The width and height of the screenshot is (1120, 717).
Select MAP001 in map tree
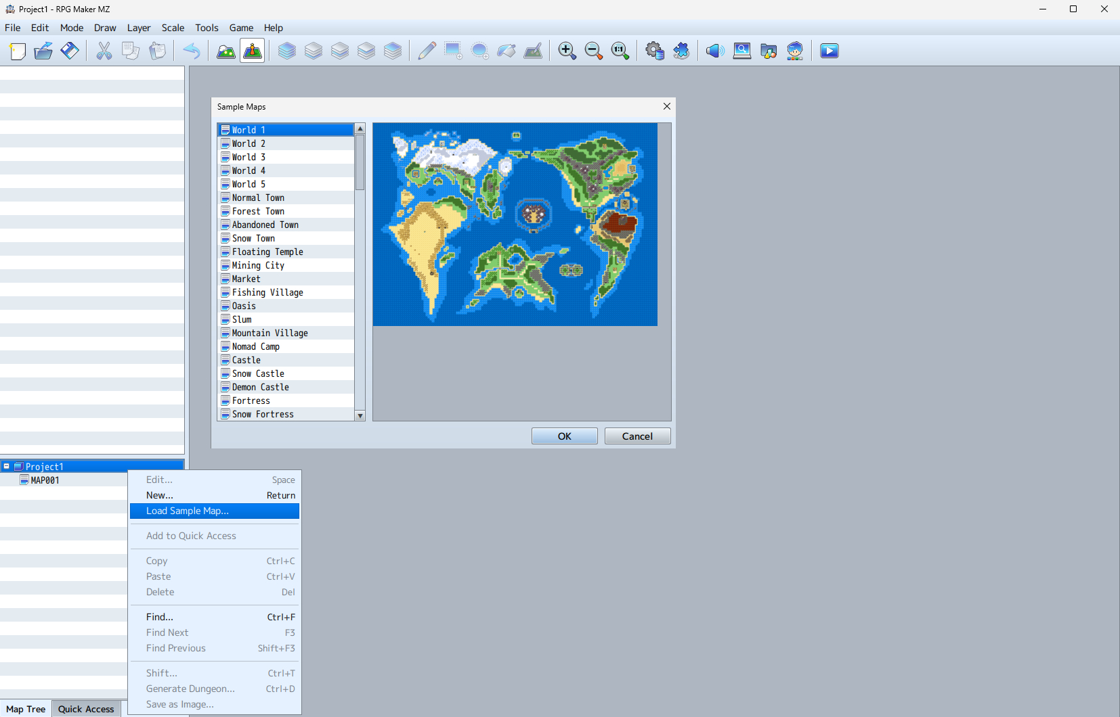pyautogui.click(x=45, y=480)
